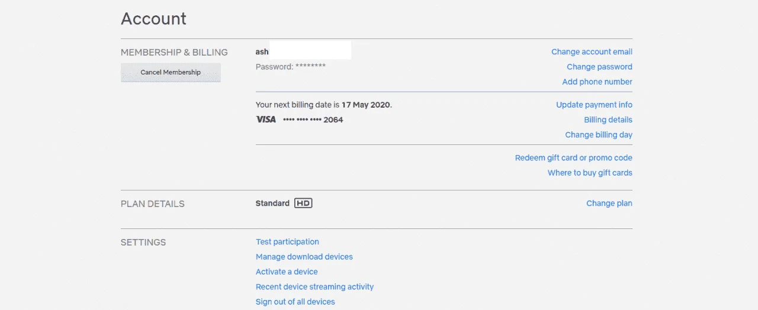Click the SETTINGS section label
This screenshot has width=758, height=310.
click(143, 242)
